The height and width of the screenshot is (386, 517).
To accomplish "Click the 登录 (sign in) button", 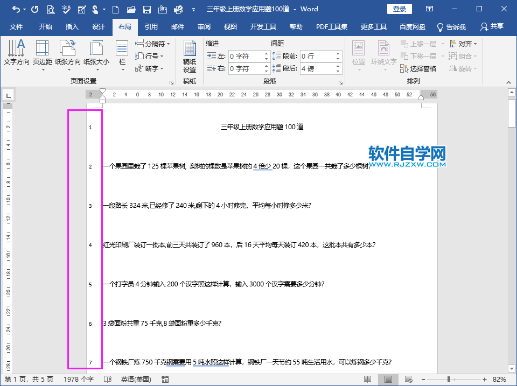I will pos(400,9).
